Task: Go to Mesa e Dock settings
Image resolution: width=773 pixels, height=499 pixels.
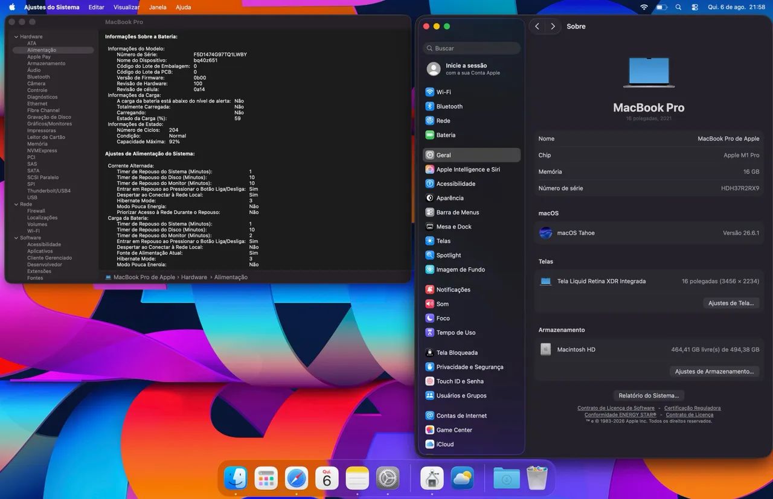Action: click(x=472, y=227)
